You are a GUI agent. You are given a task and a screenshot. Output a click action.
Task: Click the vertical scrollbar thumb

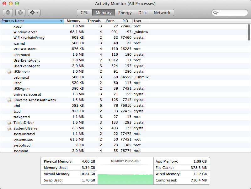click(249, 32)
